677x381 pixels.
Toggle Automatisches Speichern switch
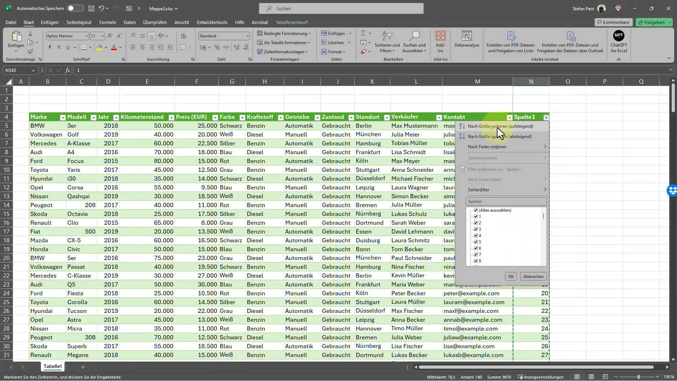tap(75, 8)
